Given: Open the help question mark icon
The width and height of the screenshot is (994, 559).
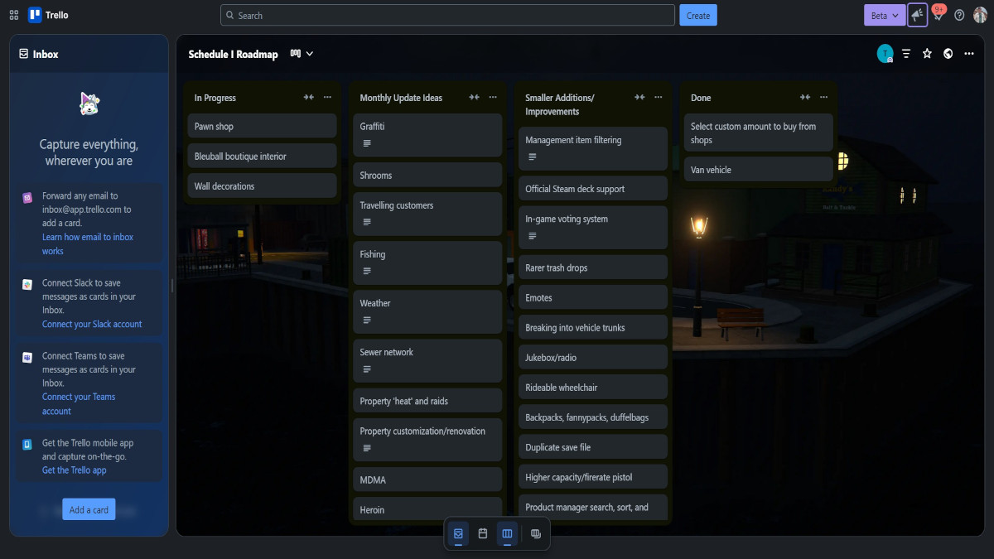Looking at the screenshot, I should (x=959, y=15).
